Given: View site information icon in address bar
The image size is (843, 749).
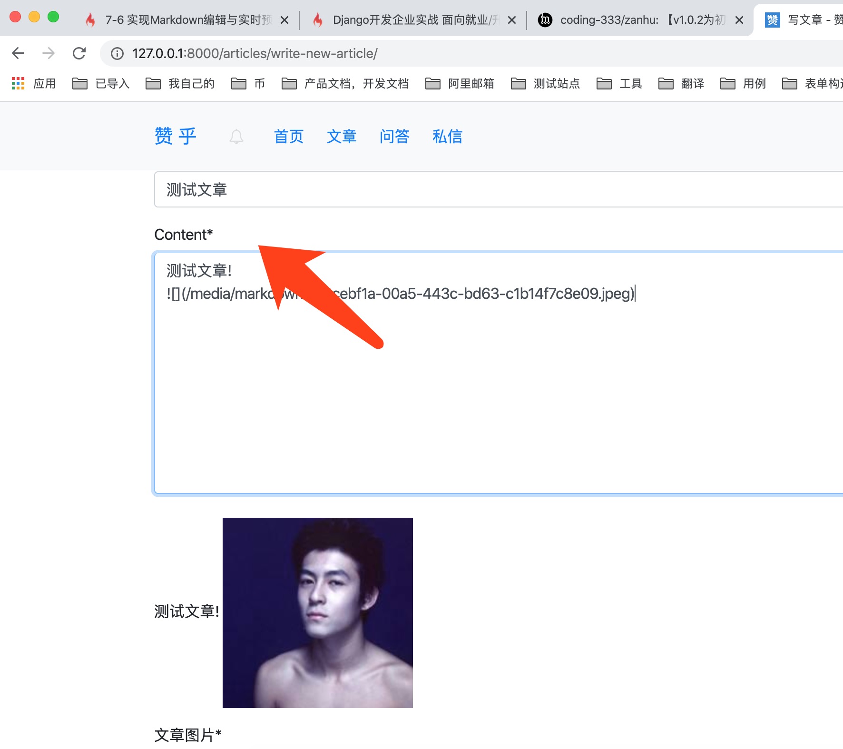Looking at the screenshot, I should [x=117, y=54].
